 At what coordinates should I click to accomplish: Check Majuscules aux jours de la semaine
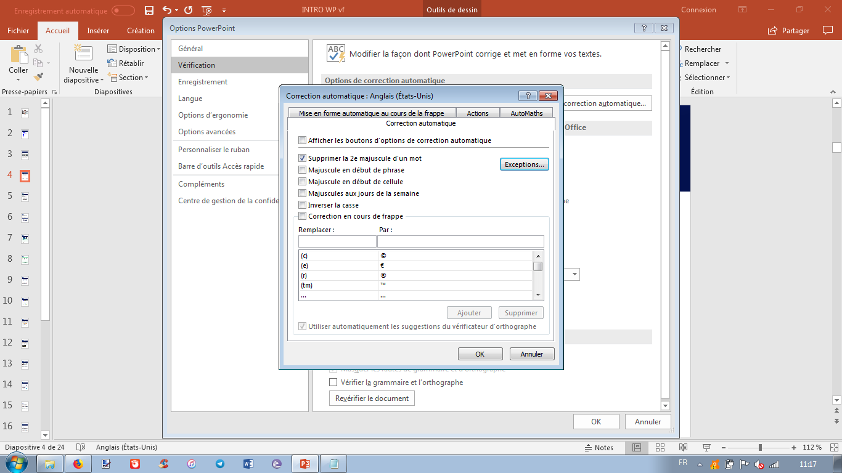pyautogui.click(x=302, y=193)
